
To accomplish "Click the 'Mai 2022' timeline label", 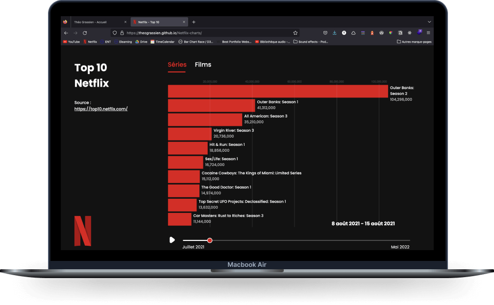I will click(x=400, y=247).
